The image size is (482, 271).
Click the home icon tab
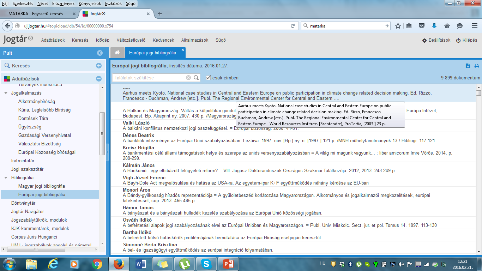[x=117, y=53]
